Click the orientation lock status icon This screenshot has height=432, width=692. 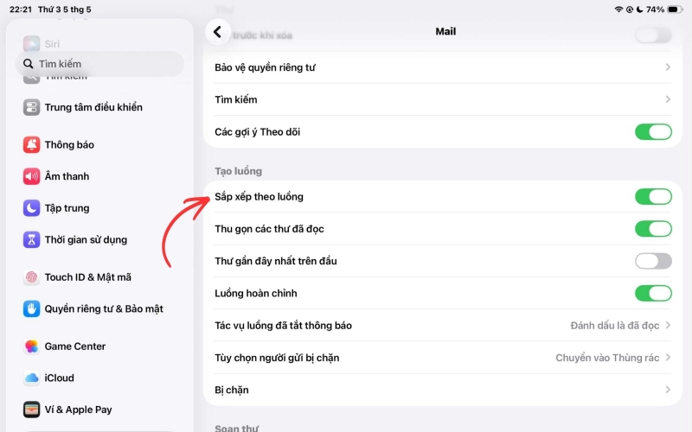[x=630, y=10]
